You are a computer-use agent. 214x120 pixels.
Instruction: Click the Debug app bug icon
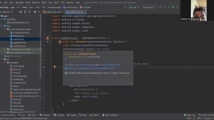173,7
